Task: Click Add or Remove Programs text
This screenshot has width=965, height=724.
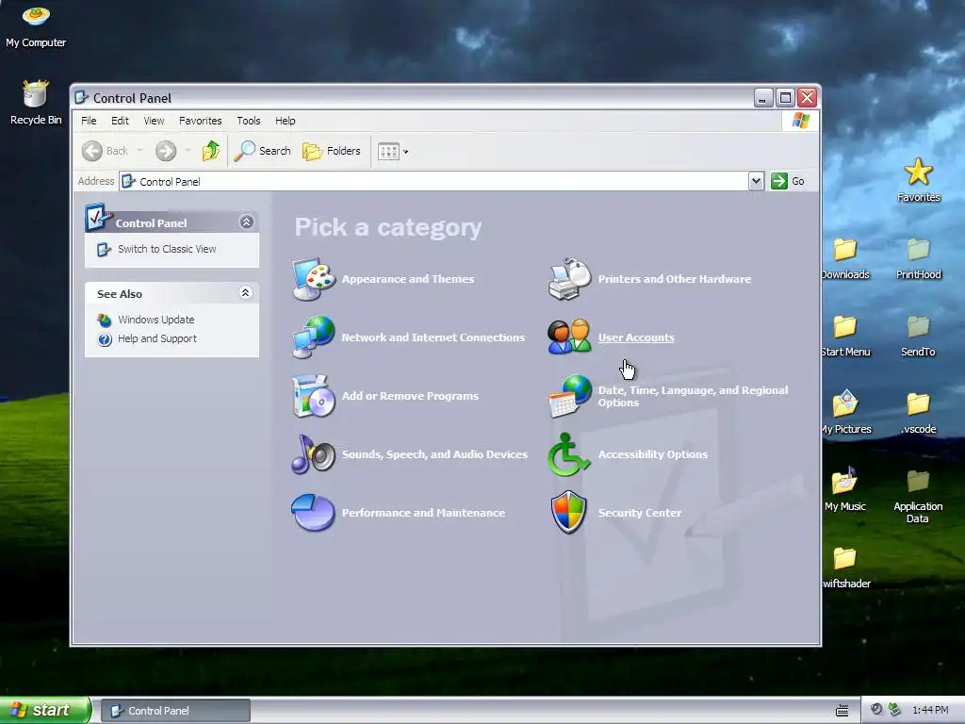Action: (410, 396)
